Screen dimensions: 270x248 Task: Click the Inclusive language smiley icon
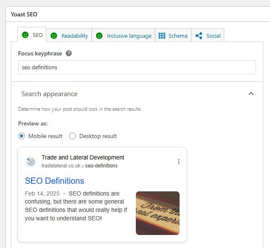[99, 36]
